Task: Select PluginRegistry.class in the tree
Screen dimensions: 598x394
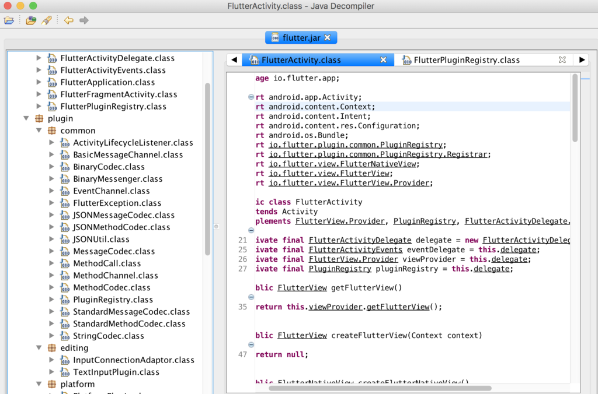Action: 113,300
